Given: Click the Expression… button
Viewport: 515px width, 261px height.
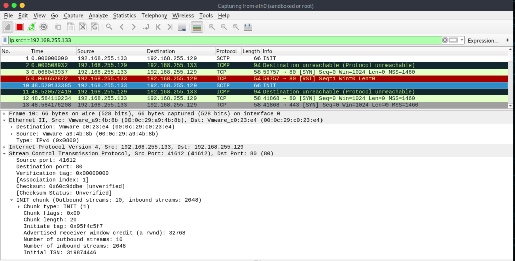Looking at the screenshot, I should pos(482,40).
